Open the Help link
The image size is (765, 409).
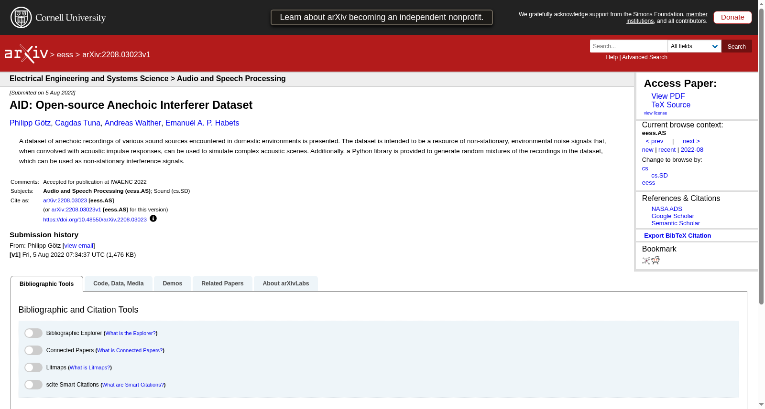612,57
